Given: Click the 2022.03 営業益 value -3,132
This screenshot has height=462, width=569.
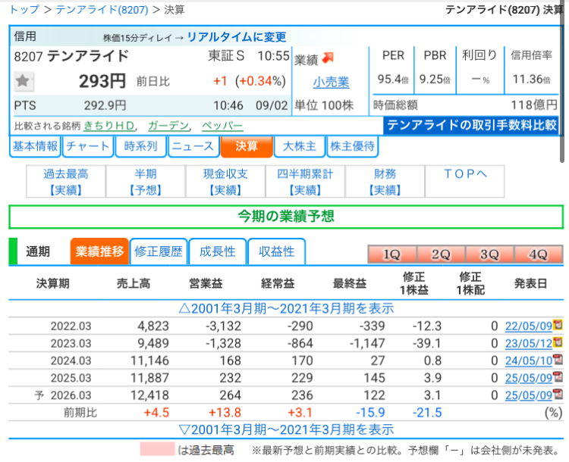Looking at the screenshot, I should click(223, 326).
